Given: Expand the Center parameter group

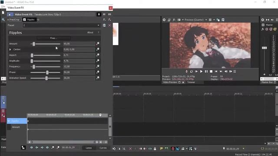Looking at the screenshot, I should [x=10, y=49].
